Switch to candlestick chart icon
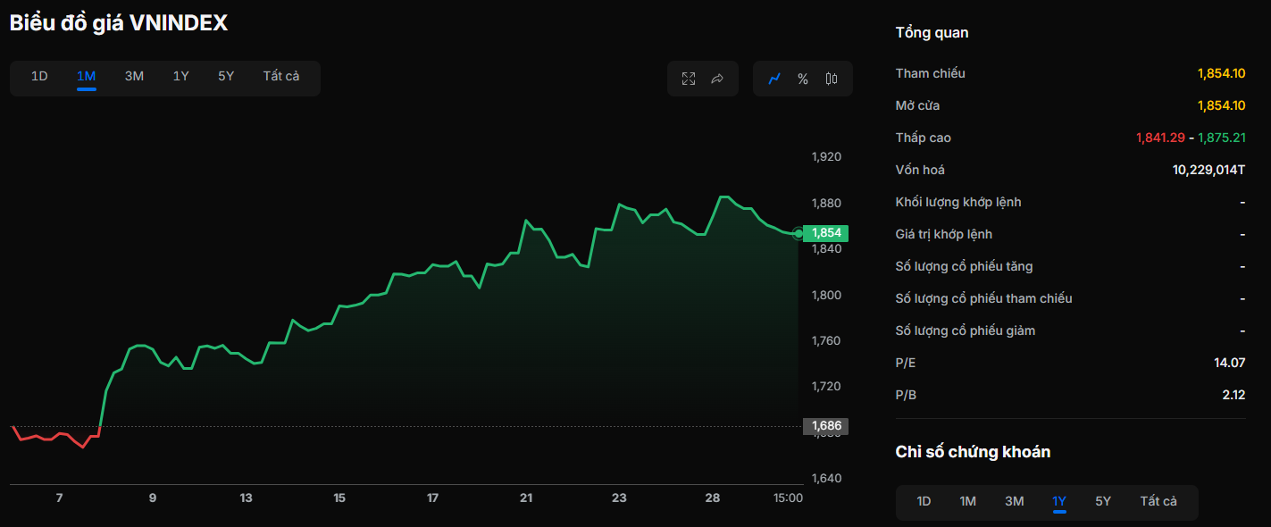 832,79
